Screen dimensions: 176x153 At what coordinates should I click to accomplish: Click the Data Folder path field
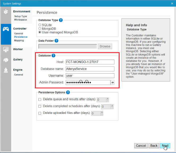pyautogui.click(x=68, y=46)
